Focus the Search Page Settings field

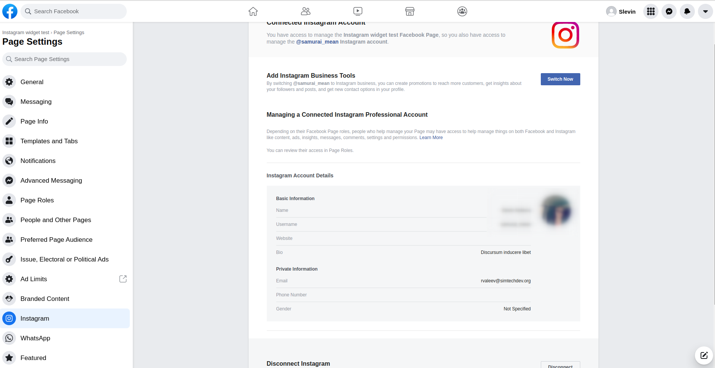pyautogui.click(x=65, y=59)
